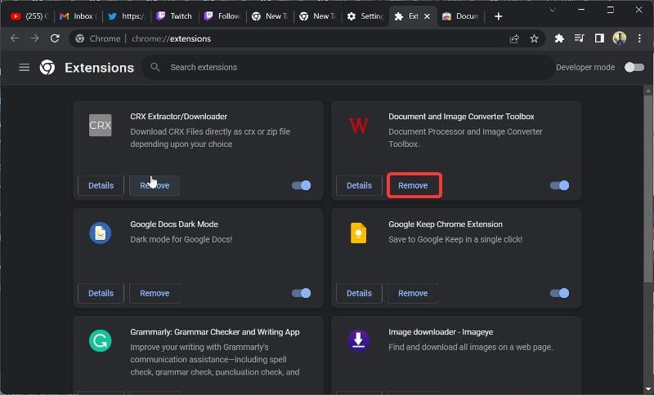This screenshot has width=654, height=395.
Task: Open the side panel toolbar icon
Action: (599, 38)
